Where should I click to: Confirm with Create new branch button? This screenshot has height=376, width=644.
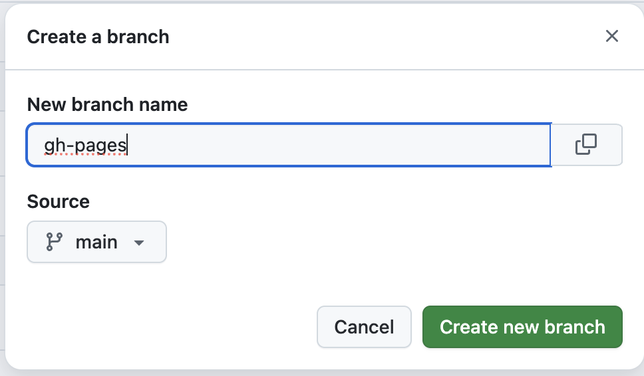[522, 327]
